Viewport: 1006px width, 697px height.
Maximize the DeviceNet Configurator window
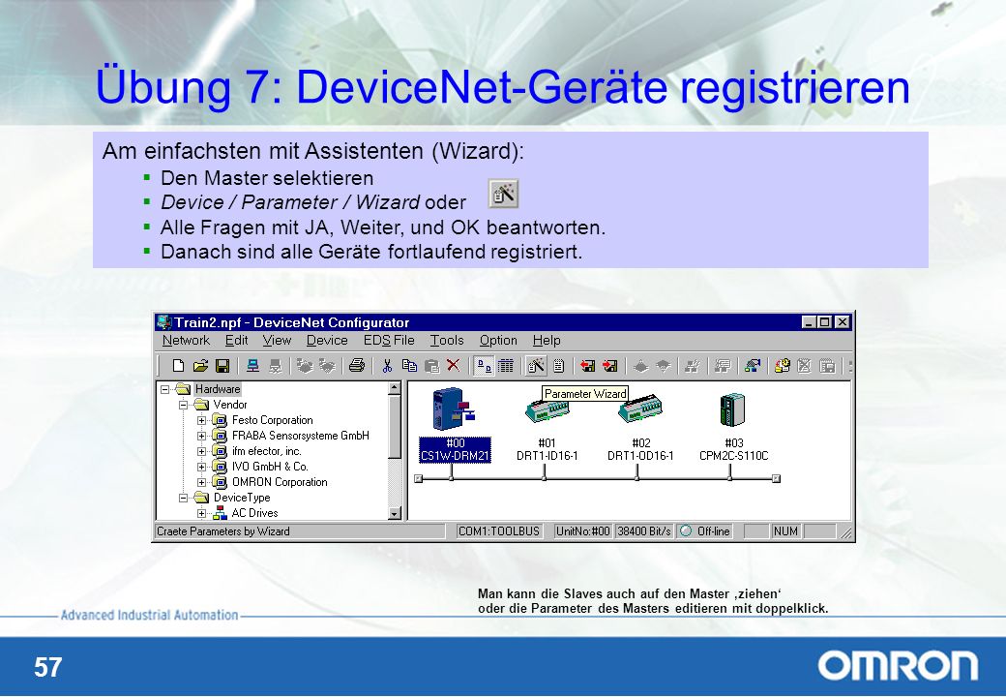824,322
